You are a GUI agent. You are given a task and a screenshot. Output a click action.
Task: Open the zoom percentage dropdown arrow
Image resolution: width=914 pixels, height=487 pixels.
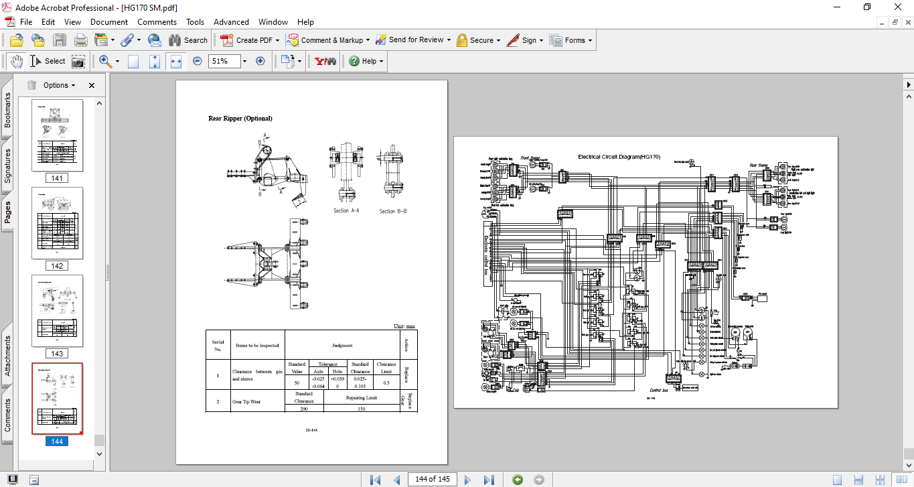tap(244, 61)
